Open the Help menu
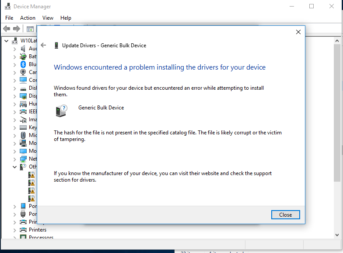This screenshot has width=343, height=253. coord(66,18)
